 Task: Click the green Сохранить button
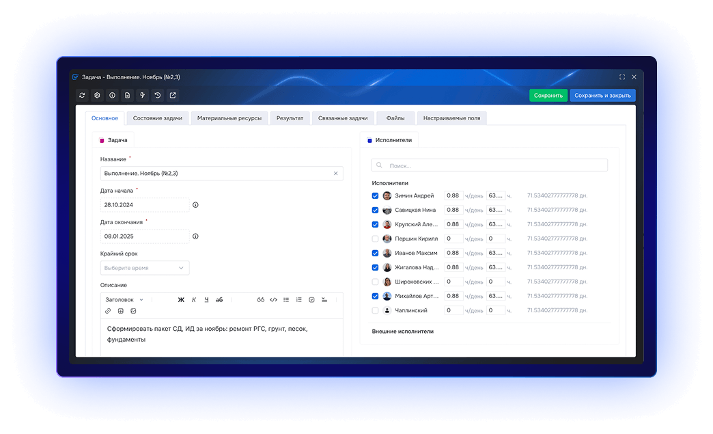[548, 96]
